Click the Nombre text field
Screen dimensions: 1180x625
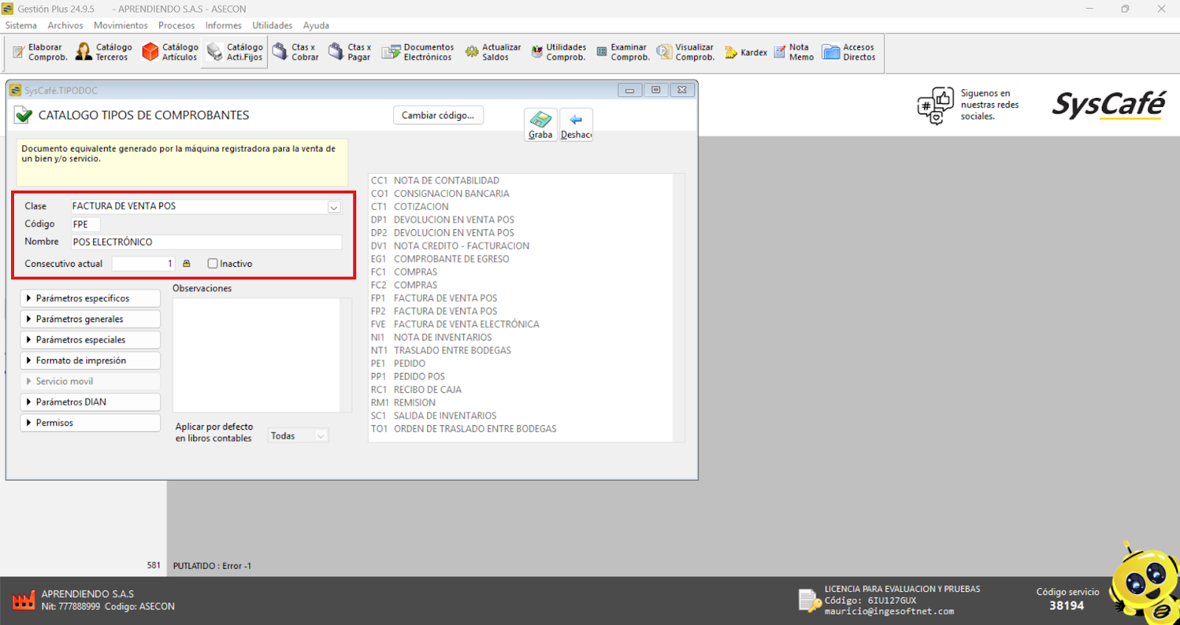coord(206,242)
